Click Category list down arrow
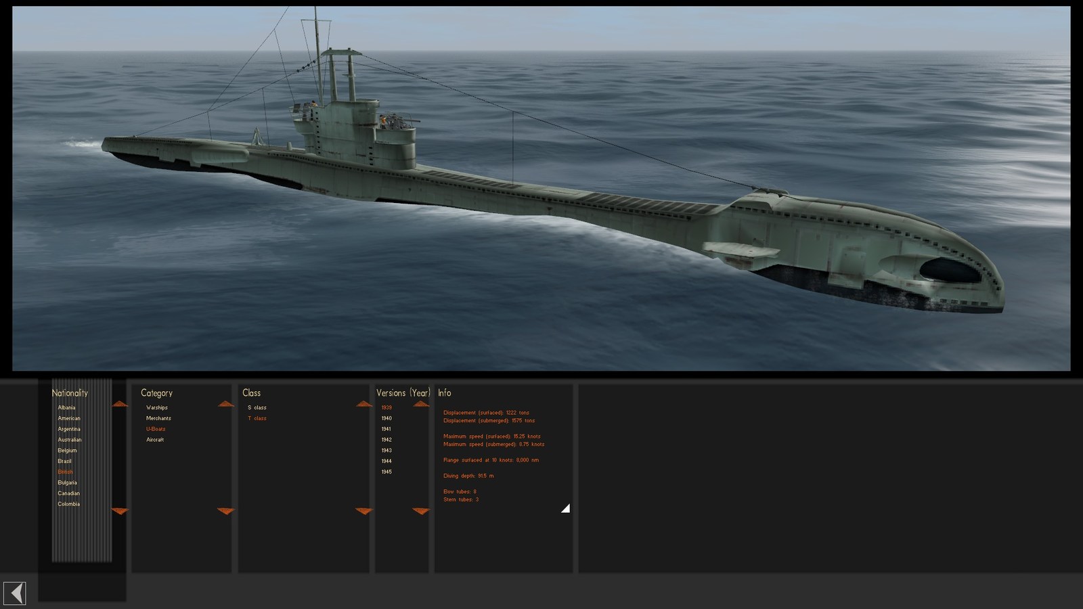Viewport: 1083px width, 609px height. [x=226, y=511]
